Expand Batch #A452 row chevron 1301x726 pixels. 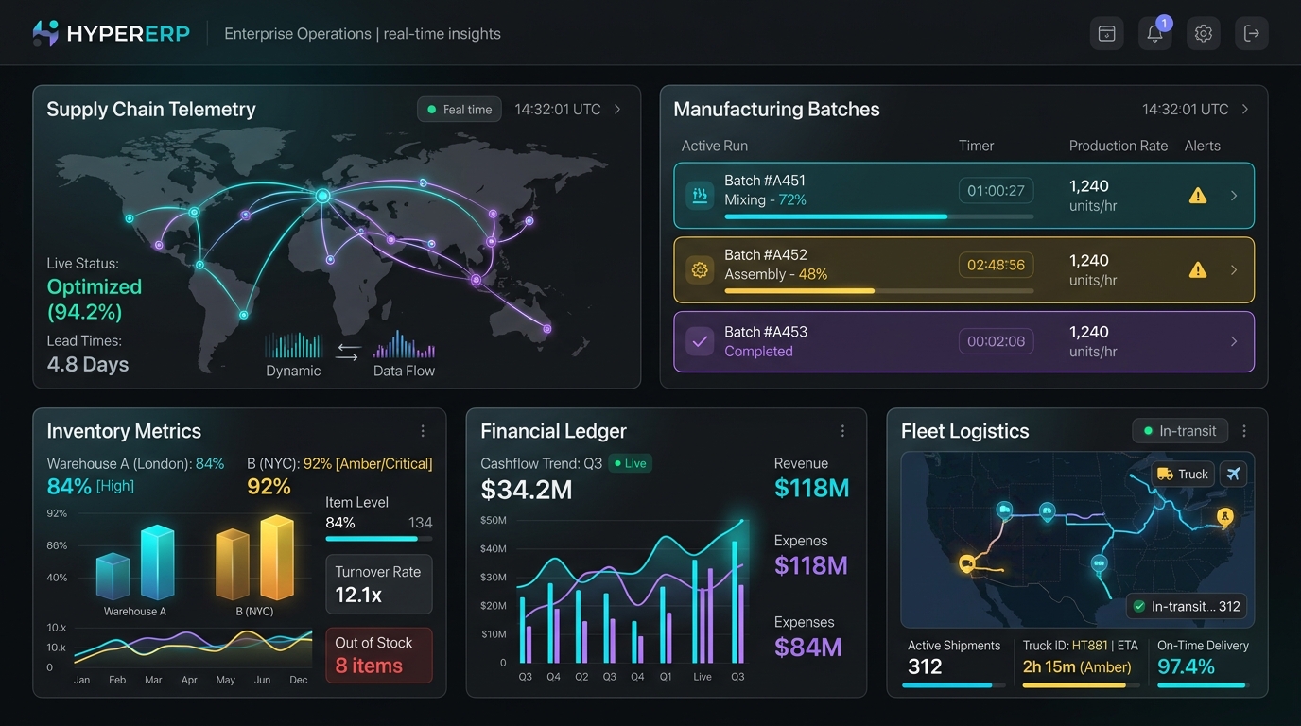pyautogui.click(x=1234, y=269)
